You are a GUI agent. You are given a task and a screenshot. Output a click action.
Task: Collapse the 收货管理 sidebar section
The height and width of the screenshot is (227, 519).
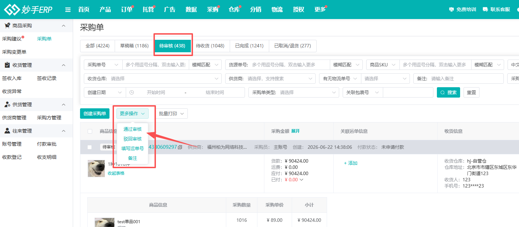point(63,65)
